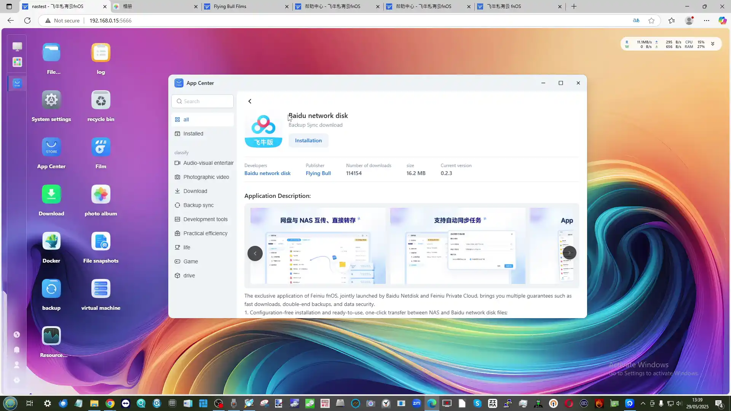Click the browser translate icon

[636, 21]
